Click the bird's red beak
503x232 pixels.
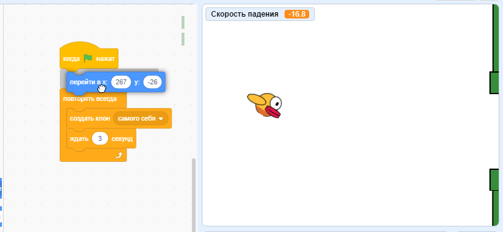[273, 113]
